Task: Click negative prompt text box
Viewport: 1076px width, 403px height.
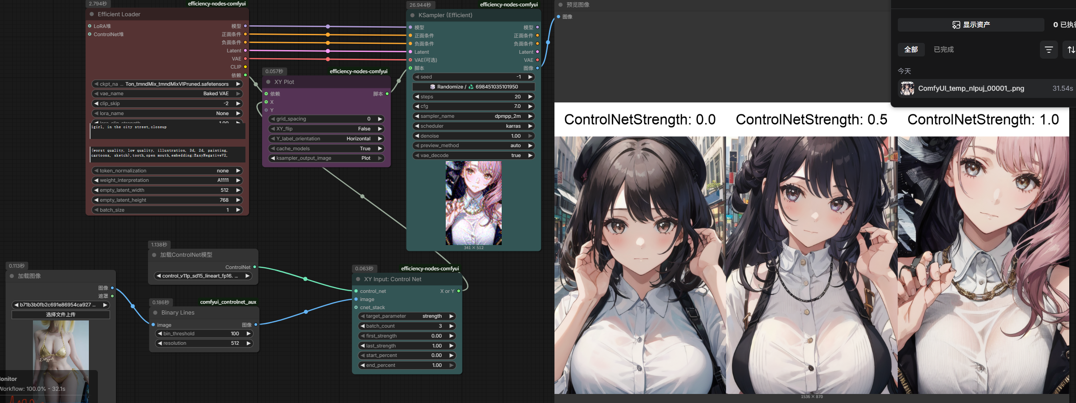Action: 167,154
